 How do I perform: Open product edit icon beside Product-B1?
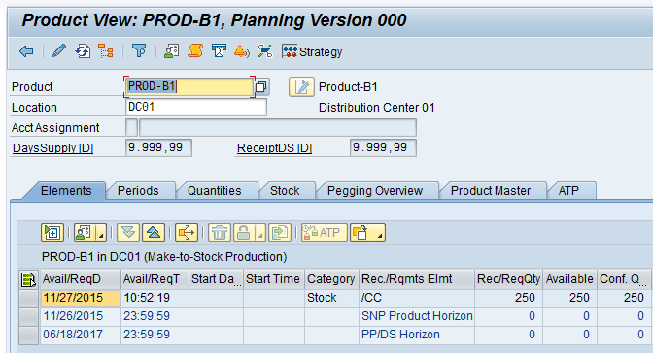pyautogui.click(x=301, y=87)
